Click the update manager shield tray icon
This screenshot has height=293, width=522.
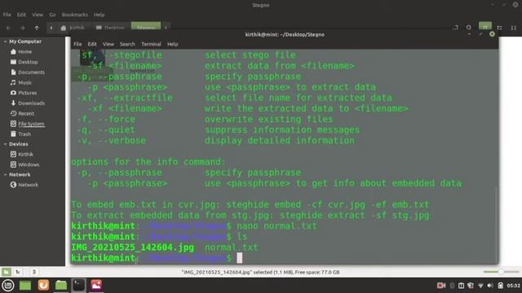[x=471, y=286]
